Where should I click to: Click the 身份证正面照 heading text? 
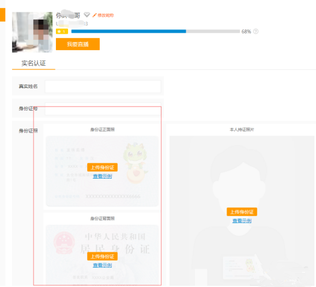(x=103, y=130)
